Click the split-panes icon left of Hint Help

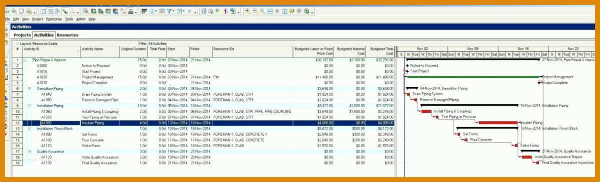(284, 10)
